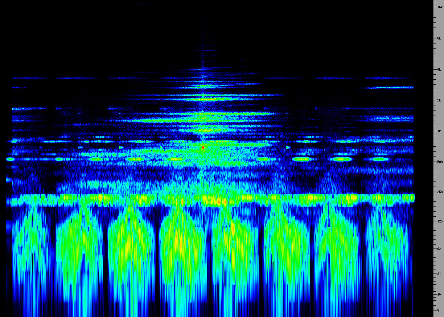The image size is (444, 317).
Task: Select the 500 Hz axis label
Action: tap(439, 162)
